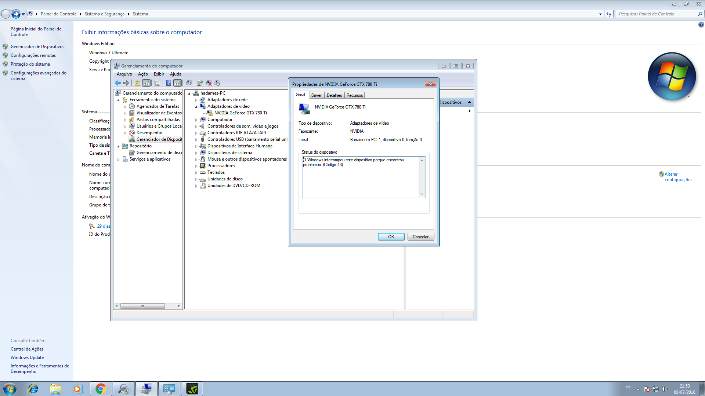The height and width of the screenshot is (396, 705).
Task: Click the blue Help question mark icon
Action: click(x=169, y=83)
